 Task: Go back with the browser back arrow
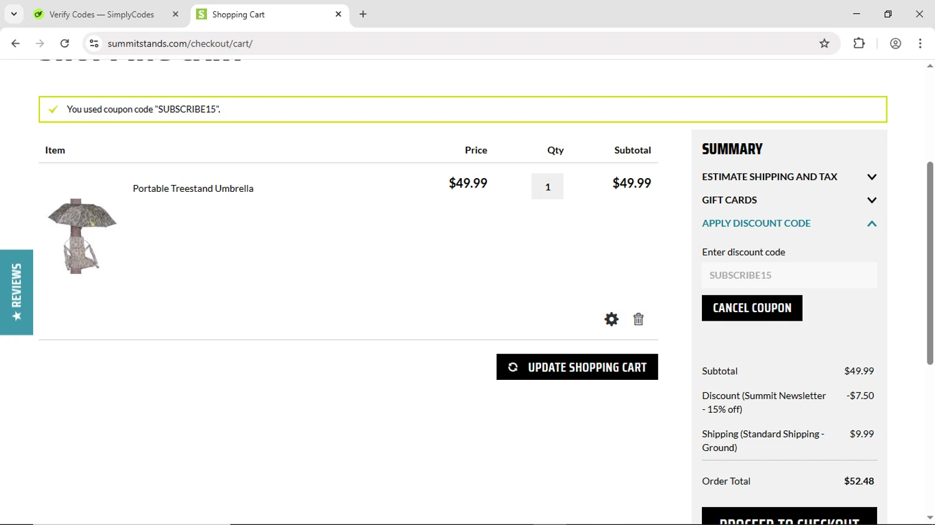(x=16, y=44)
